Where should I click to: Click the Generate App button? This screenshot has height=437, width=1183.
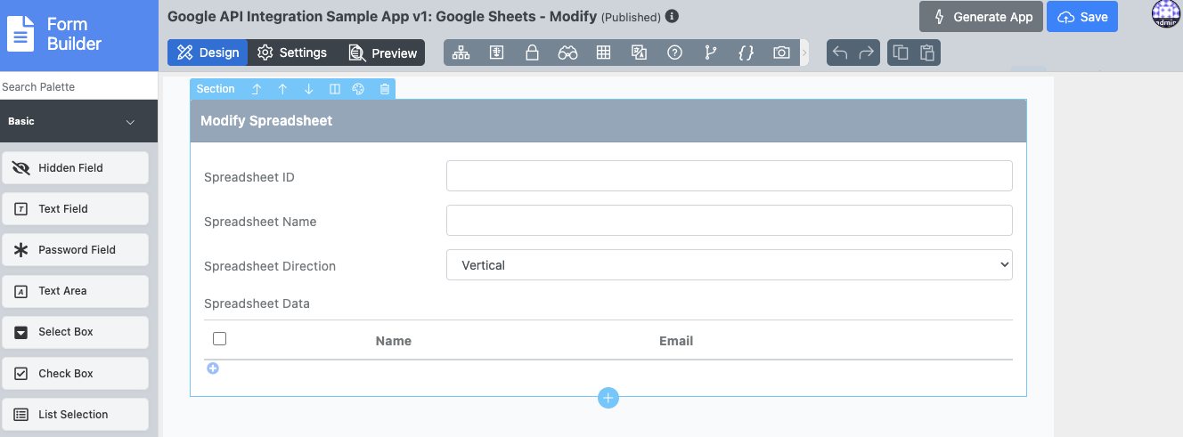982,17
